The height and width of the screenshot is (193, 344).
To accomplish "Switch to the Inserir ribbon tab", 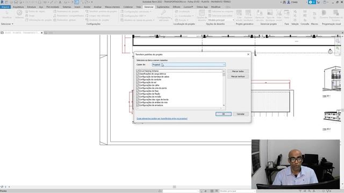I will (77, 7).
